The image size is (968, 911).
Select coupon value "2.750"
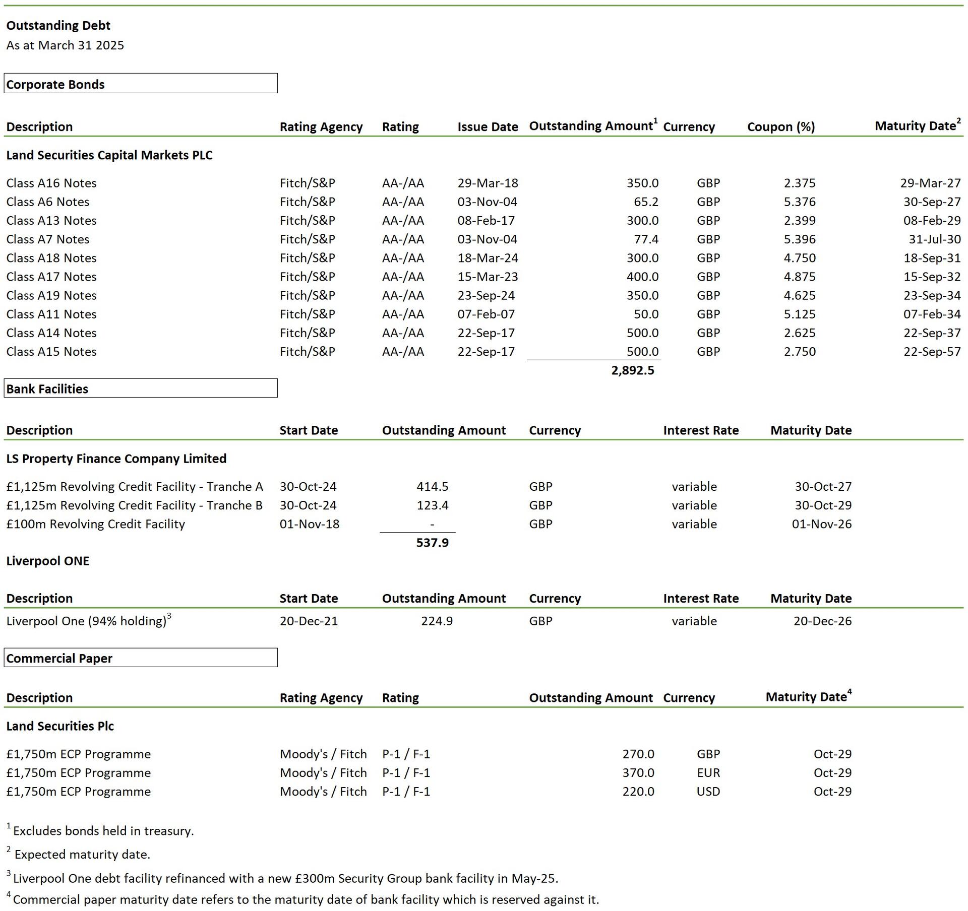coord(800,351)
